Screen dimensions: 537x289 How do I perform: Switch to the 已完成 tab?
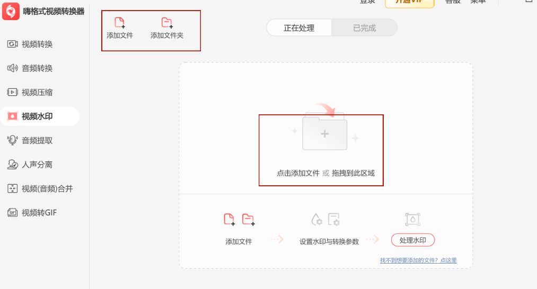coord(364,28)
